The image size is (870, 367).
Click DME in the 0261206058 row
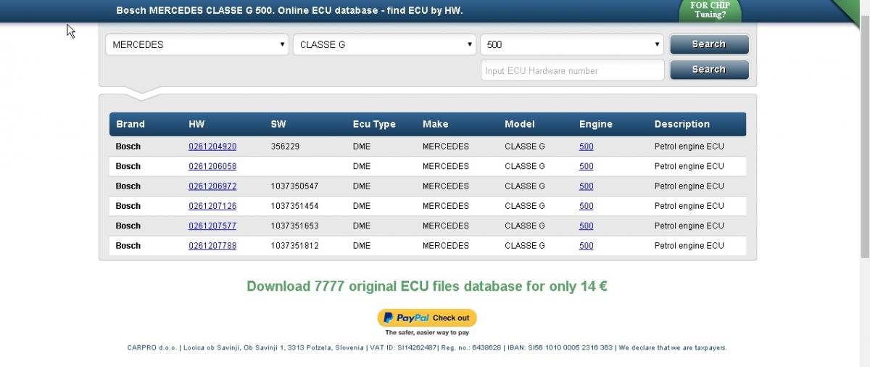pos(362,166)
